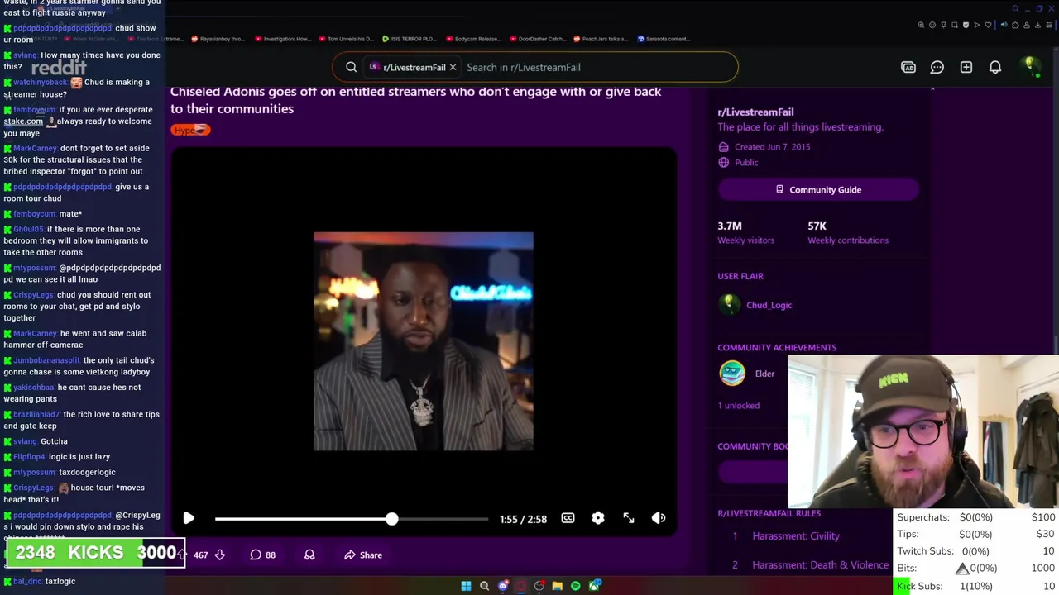The width and height of the screenshot is (1059, 595).
Task: Open the 'Sarasota content...' bookmark
Action: (x=664, y=39)
